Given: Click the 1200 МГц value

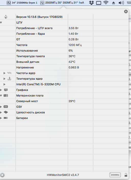Looking at the screenshot, I should coord(75,45).
